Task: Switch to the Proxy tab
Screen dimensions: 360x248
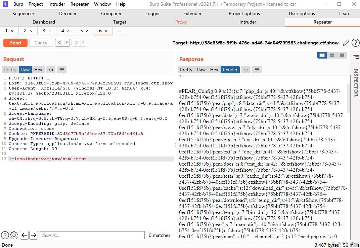Action: [181, 22]
